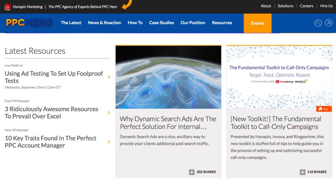This screenshot has height=185, width=336.
Task: Click the orange Events button
Action: tap(258, 23)
